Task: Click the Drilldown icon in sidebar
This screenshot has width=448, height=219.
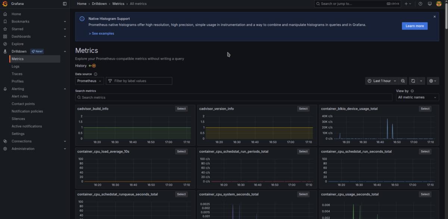Action: point(5,51)
